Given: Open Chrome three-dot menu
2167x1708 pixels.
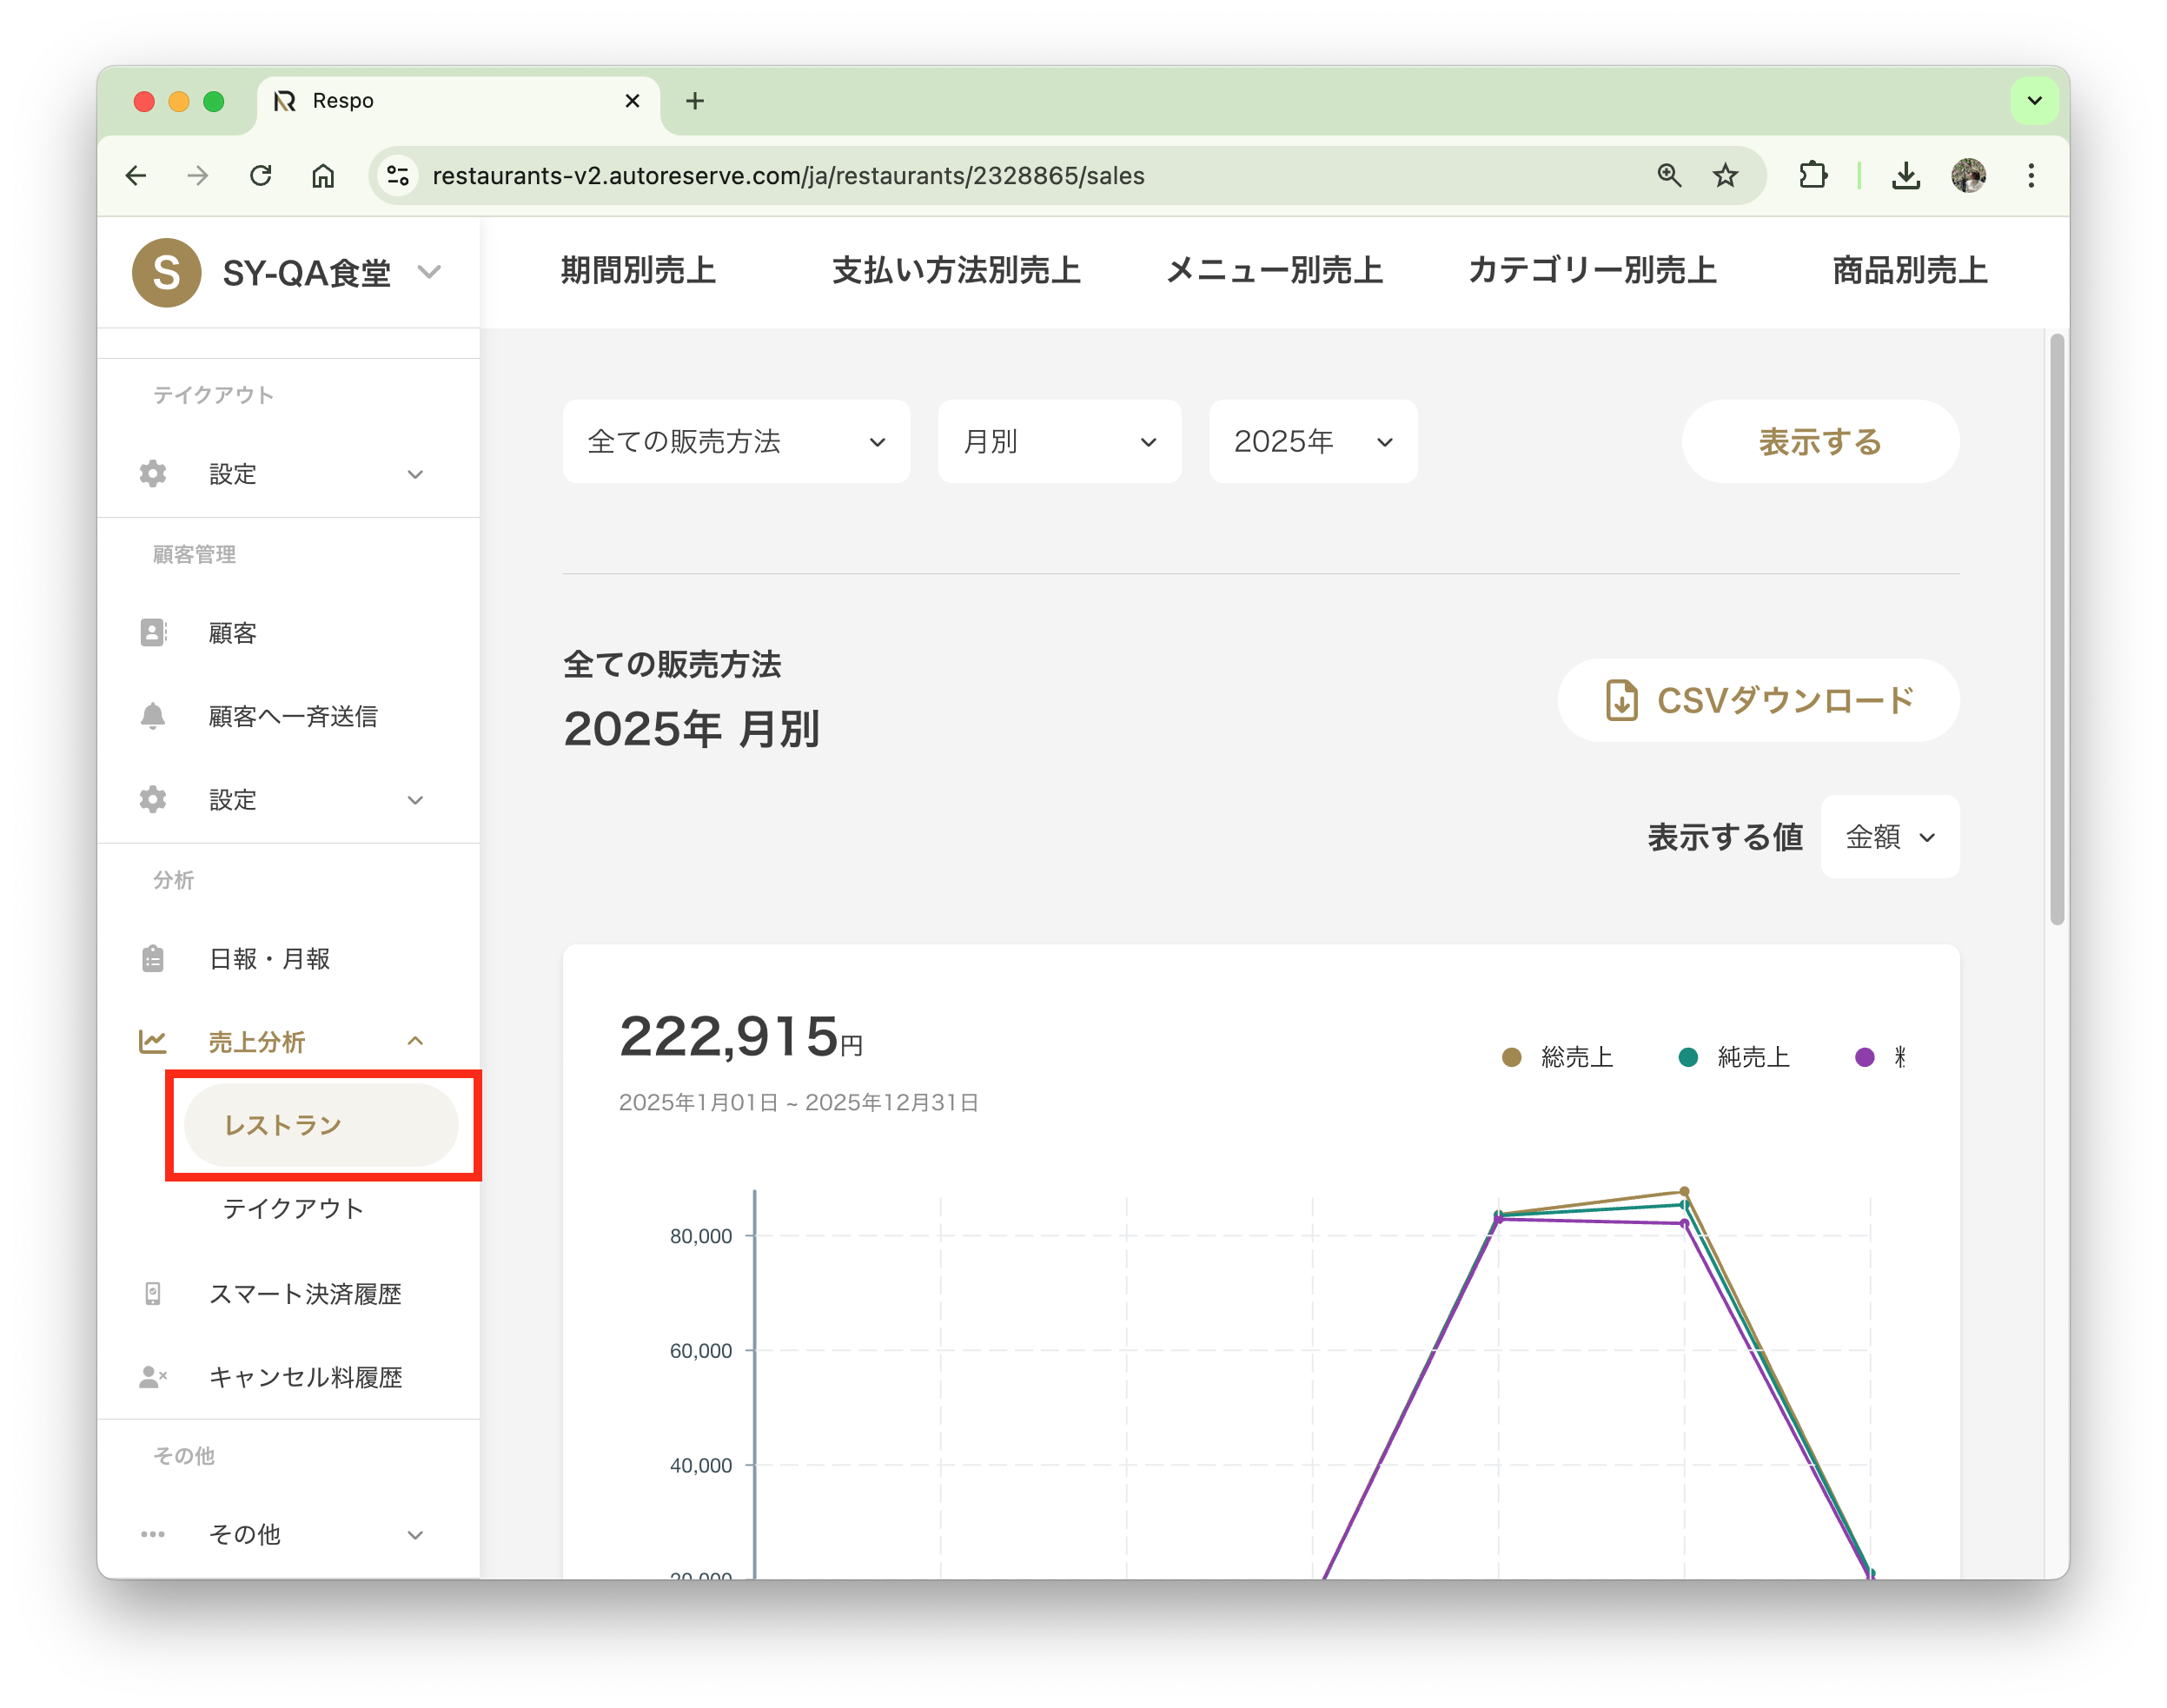Looking at the screenshot, I should [2030, 176].
